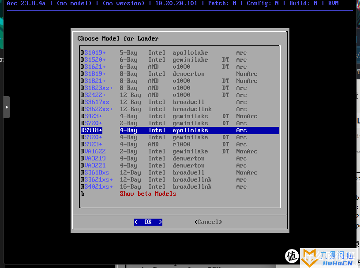Pick the DVA3219 denverton model
The image size is (360, 268).
point(180,159)
